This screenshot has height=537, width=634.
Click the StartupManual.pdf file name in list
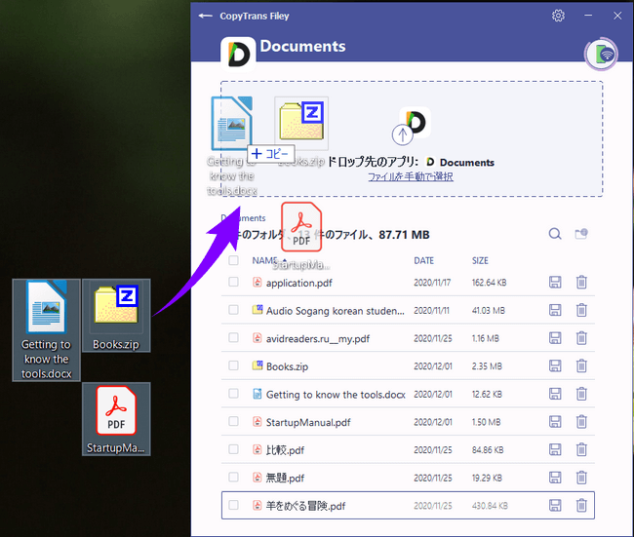[308, 422]
